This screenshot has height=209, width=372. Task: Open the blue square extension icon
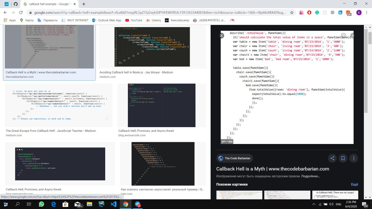(341, 12)
